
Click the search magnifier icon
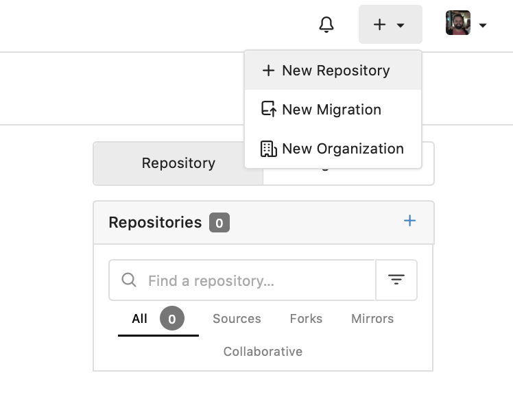pos(128,280)
